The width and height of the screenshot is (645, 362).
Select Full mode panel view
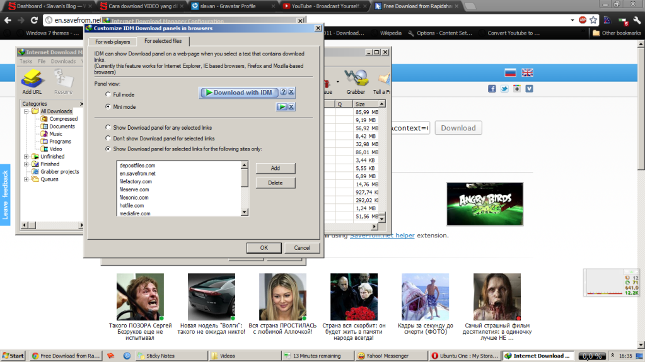click(x=108, y=94)
